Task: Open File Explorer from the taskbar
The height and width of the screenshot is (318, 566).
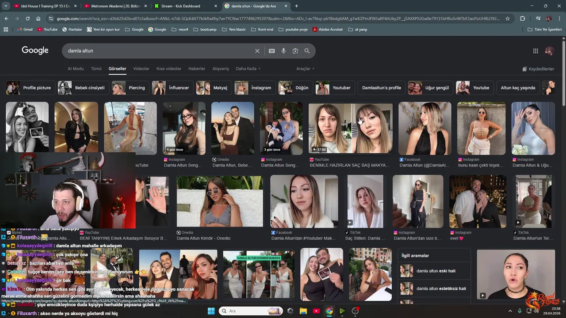Action: (x=303, y=311)
